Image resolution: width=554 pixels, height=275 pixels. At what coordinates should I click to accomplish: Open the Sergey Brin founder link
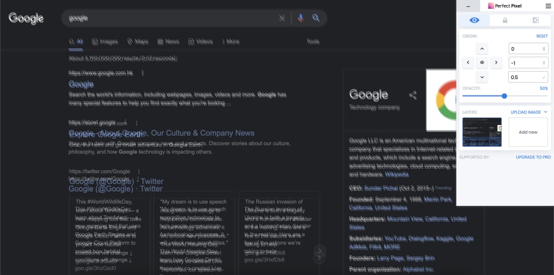click(x=421, y=258)
